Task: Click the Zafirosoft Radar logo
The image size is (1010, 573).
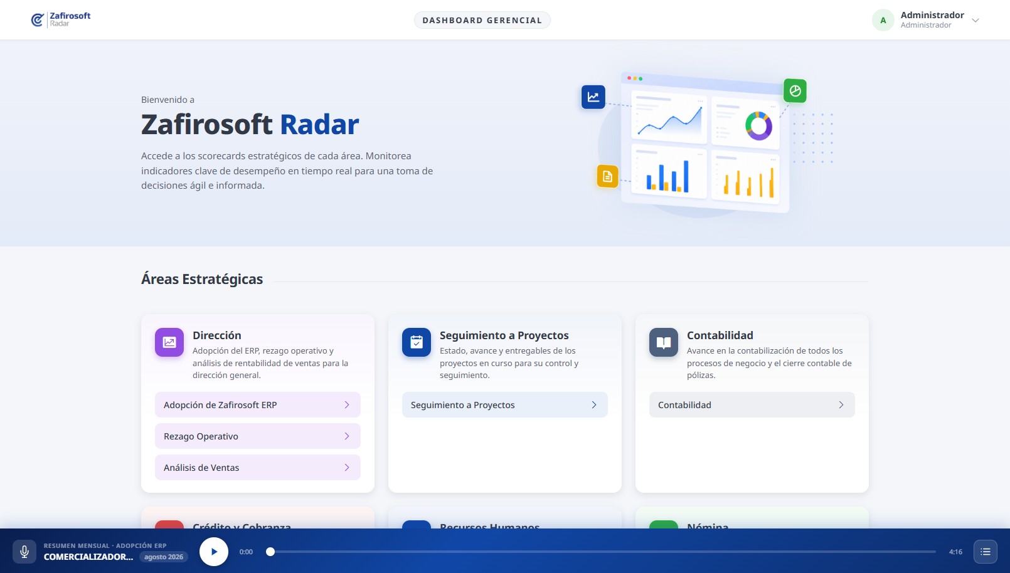Action: pos(61,19)
